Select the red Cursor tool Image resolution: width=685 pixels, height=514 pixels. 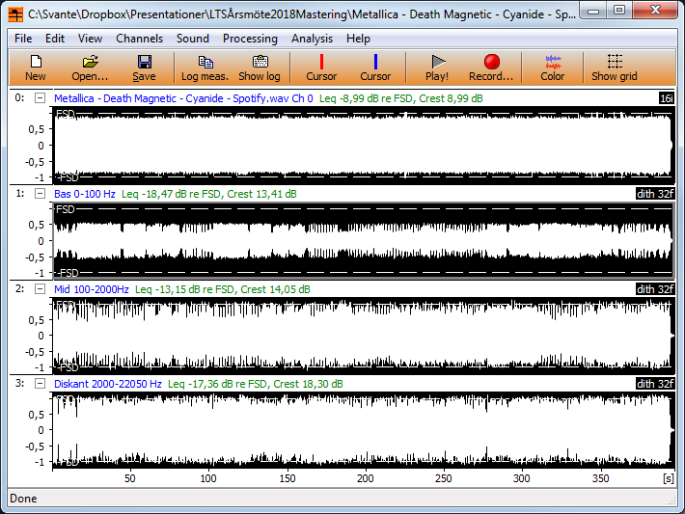tap(321, 68)
